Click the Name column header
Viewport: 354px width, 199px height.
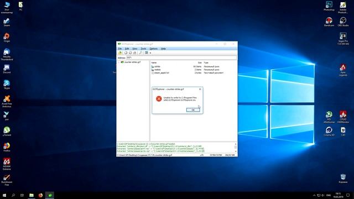pos(154,62)
